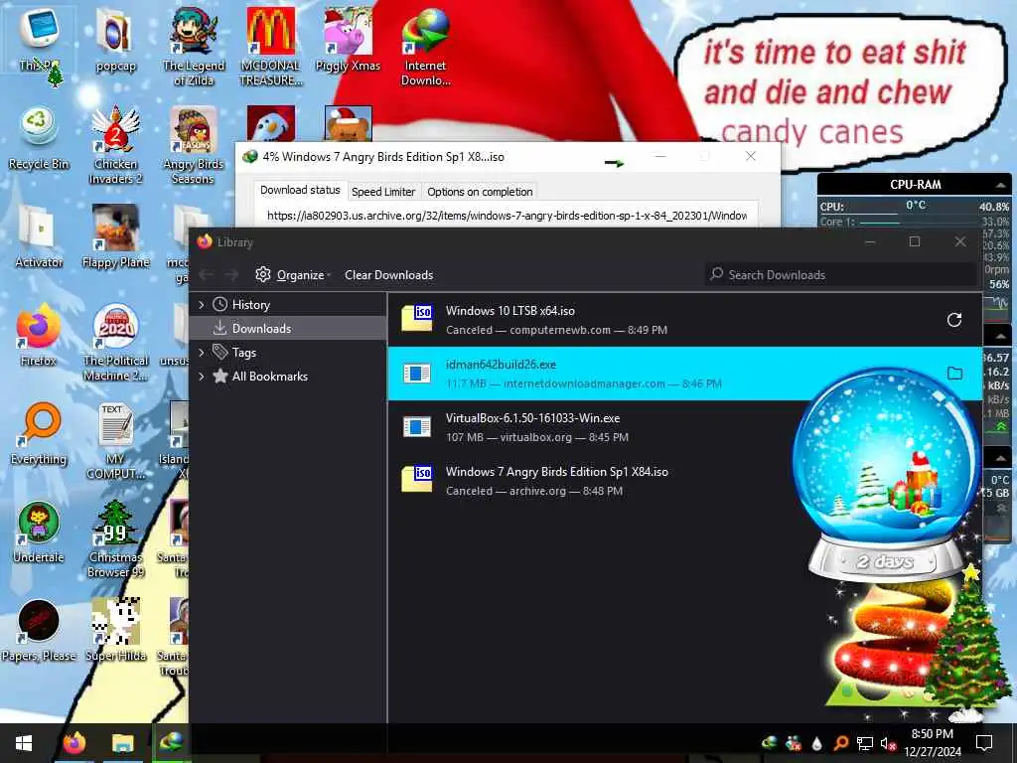Expand the Tags tree item
1017x763 pixels.
tap(201, 353)
